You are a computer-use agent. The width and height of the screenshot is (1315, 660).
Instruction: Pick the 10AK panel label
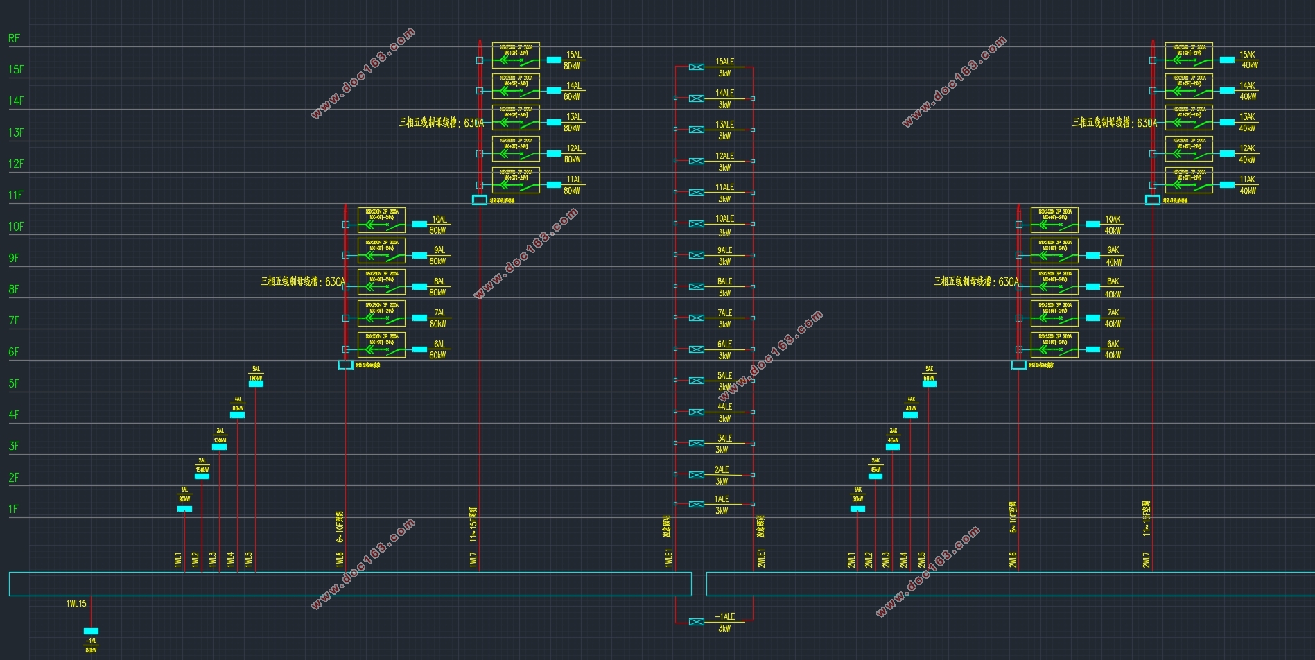pyautogui.click(x=1113, y=219)
